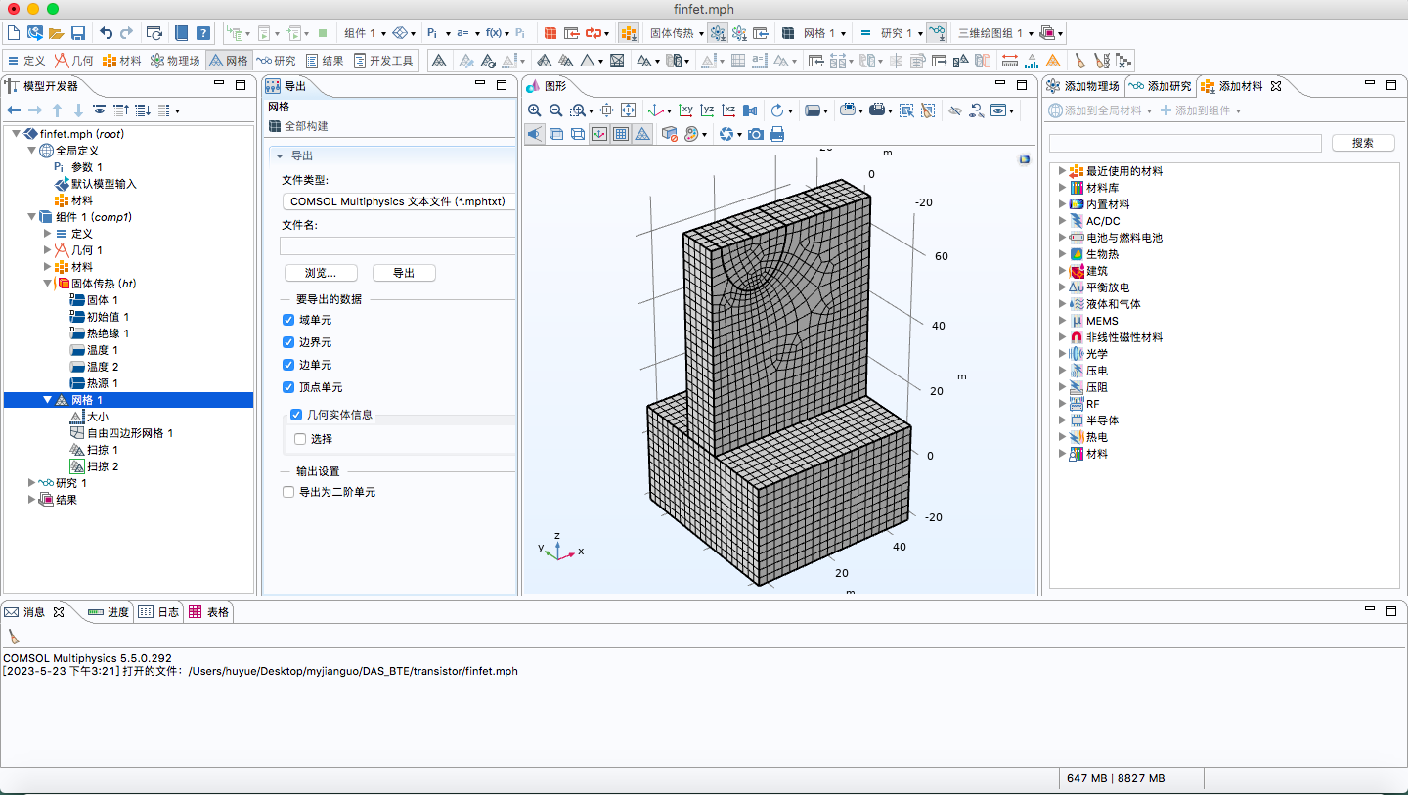Toggle wireframe rendering in graphics toolbar
This screenshot has width=1408, height=795.
[x=578, y=134]
